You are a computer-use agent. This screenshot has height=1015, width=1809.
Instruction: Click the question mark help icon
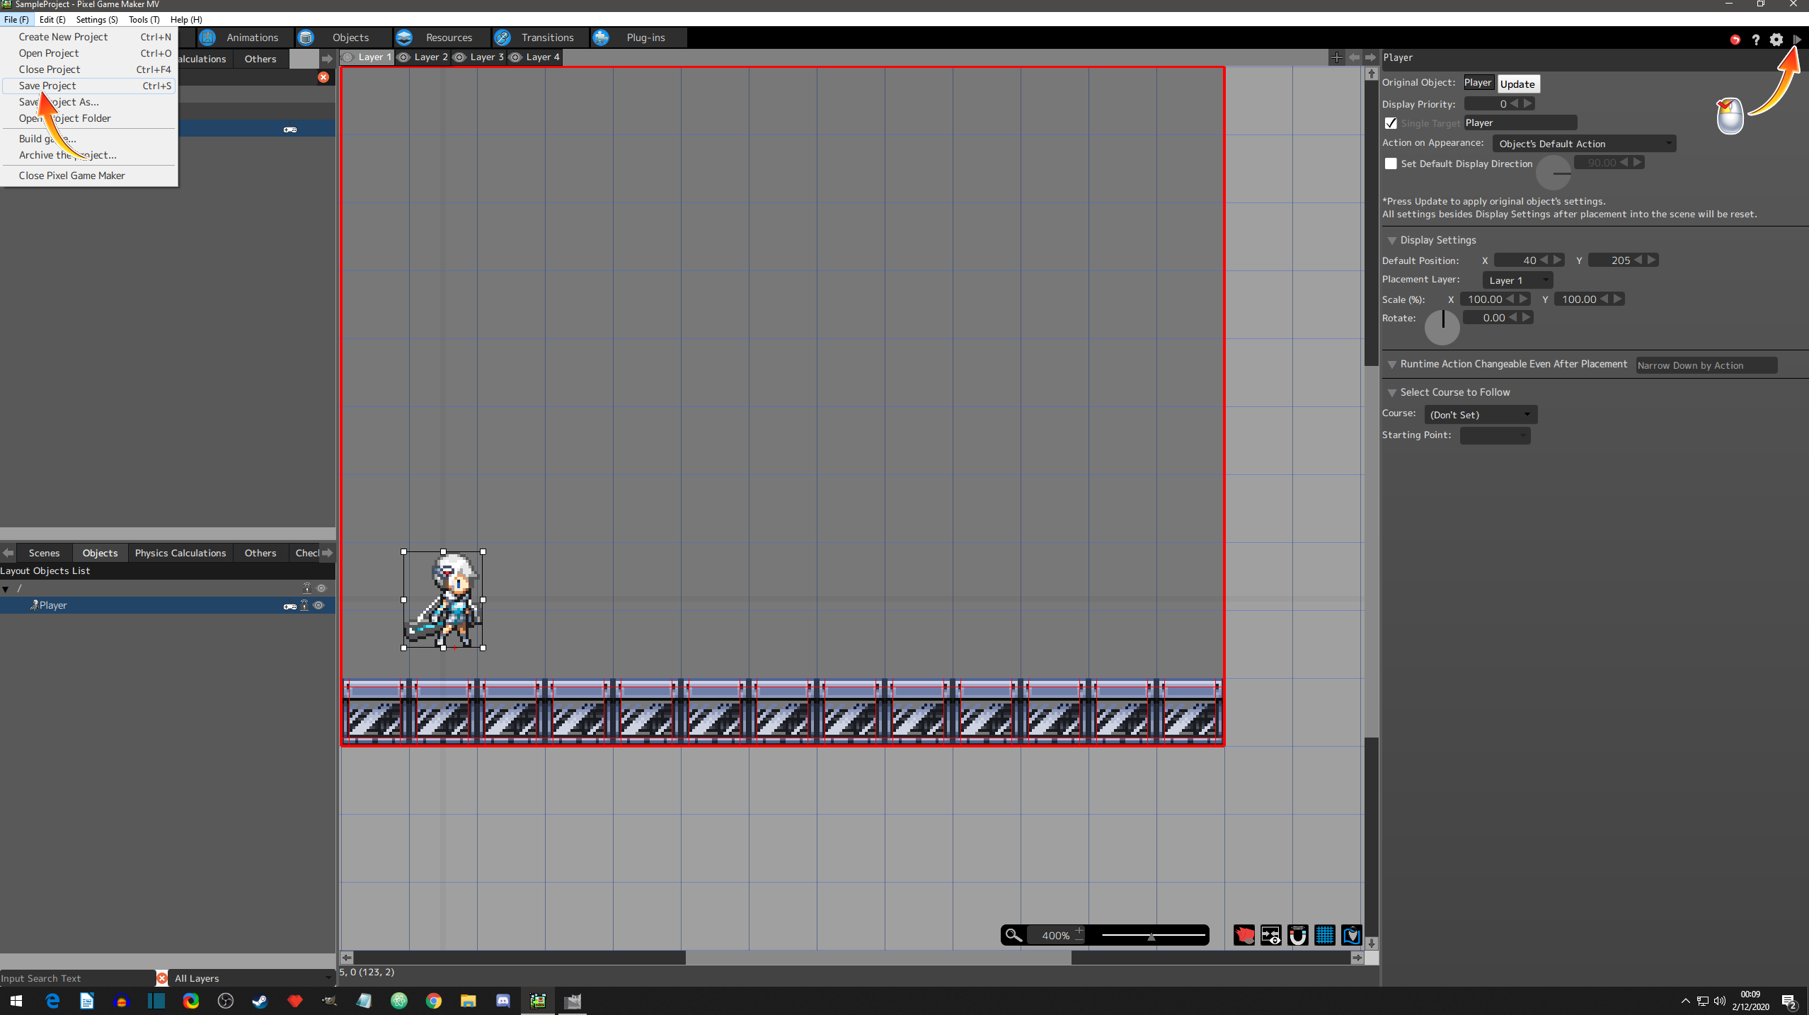pos(1755,40)
